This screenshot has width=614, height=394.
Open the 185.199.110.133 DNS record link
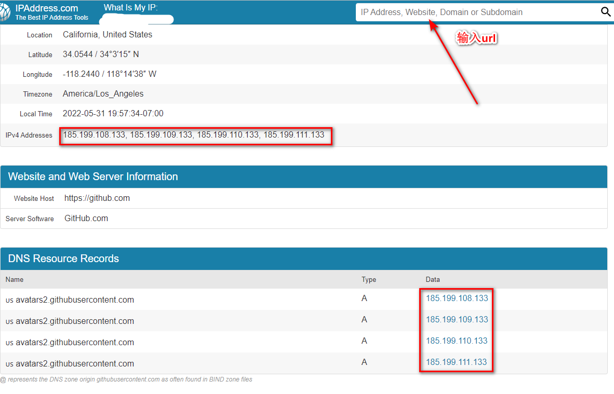pos(457,341)
